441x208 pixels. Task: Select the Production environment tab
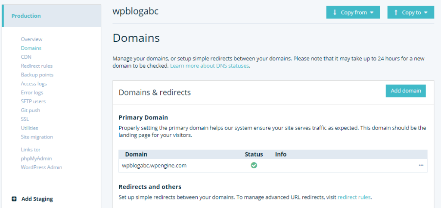point(52,16)
